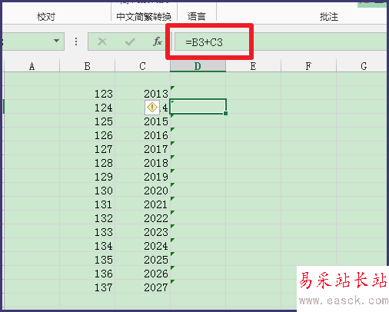Image resolution: width=389 pixels, height=312 pixels.
Task: Click cell with value 2020
Action: tap(142, 190)
